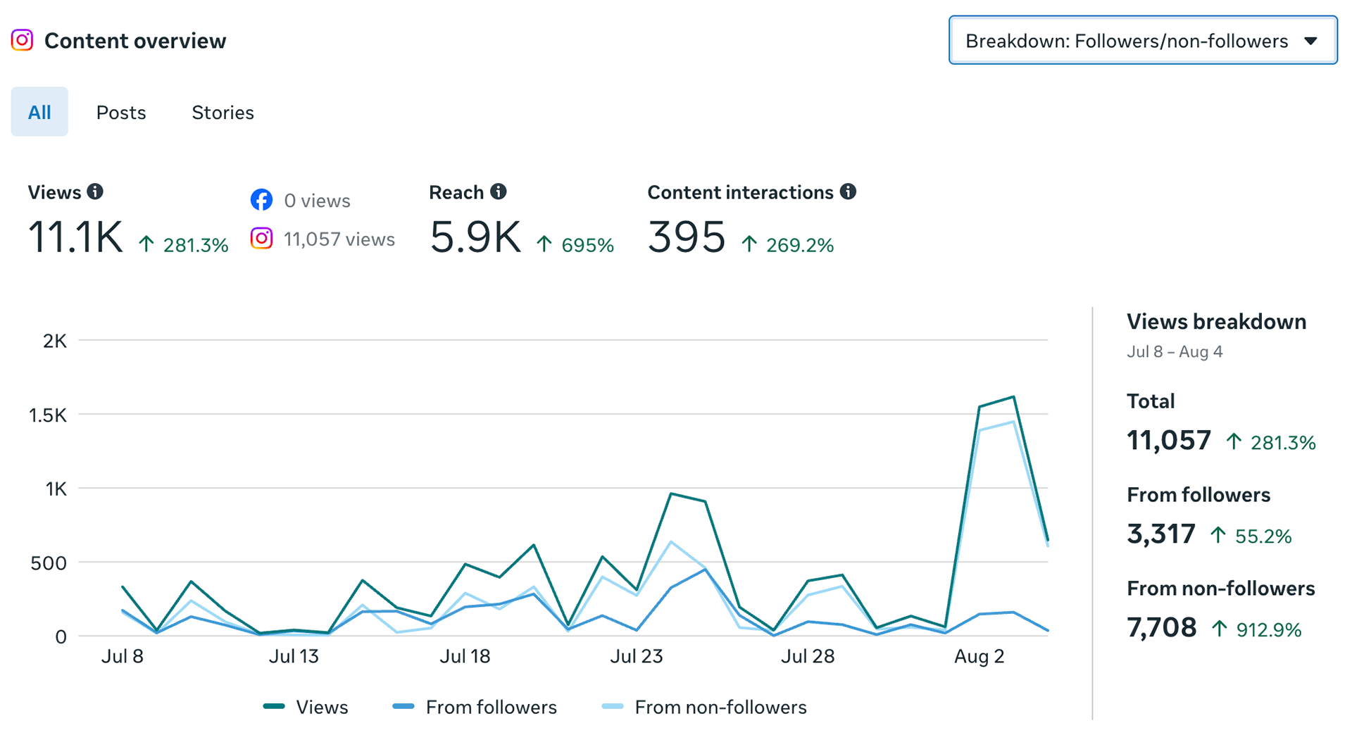Click the 11.1K Views total
Viewport: 1352px width, 735px height.
[x=75, y=237]
